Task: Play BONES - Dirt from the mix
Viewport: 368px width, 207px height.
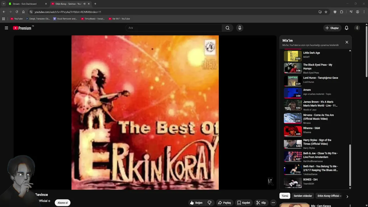Action: point(315,182)
